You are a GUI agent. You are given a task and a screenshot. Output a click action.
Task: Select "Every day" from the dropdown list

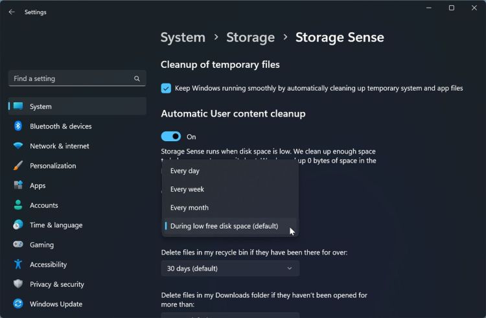coord(185,171)
